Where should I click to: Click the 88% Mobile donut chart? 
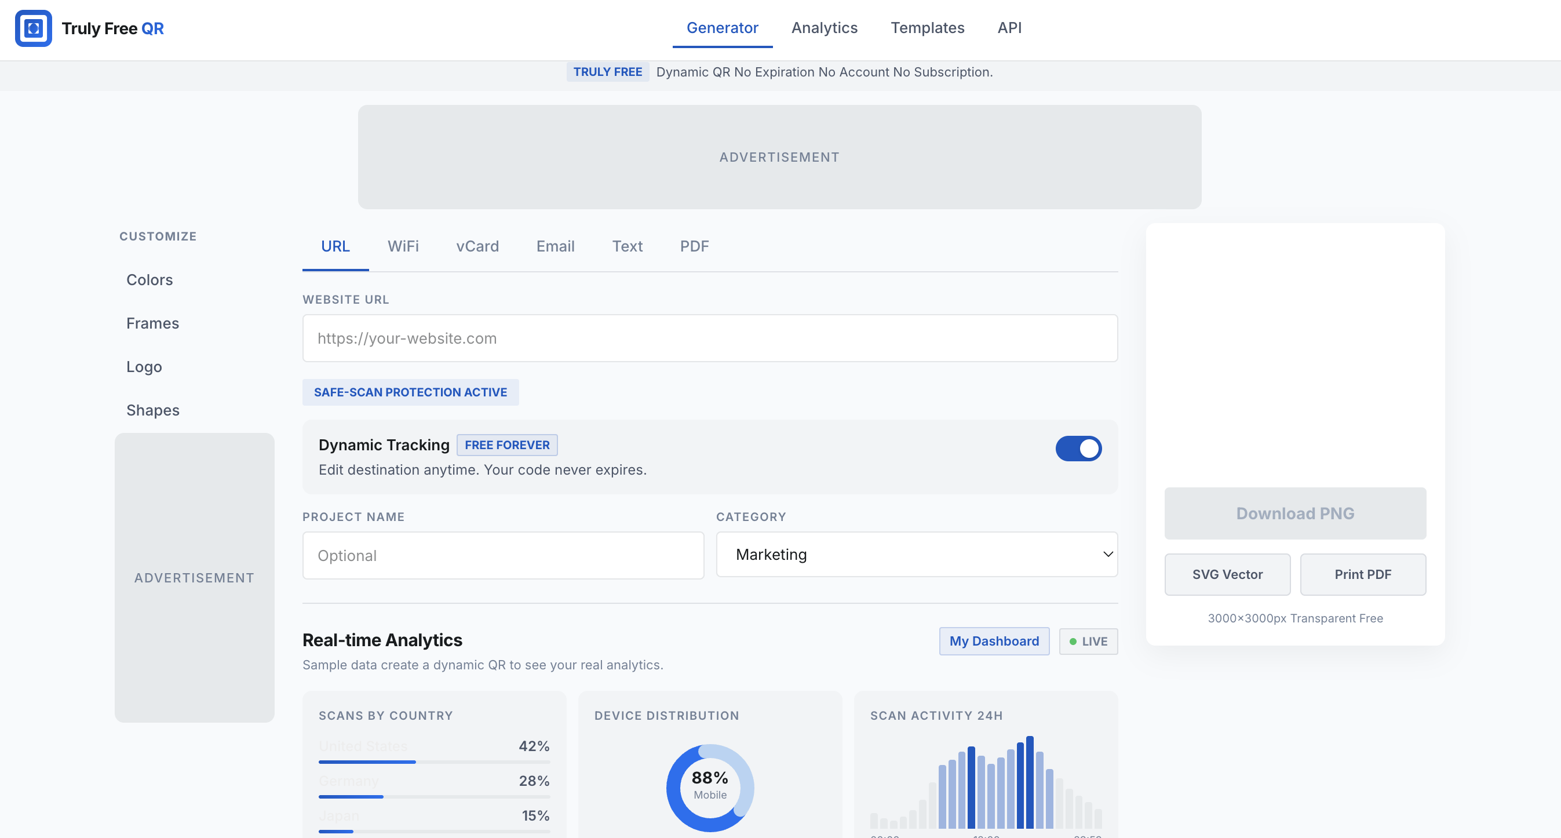pos(710,787)
